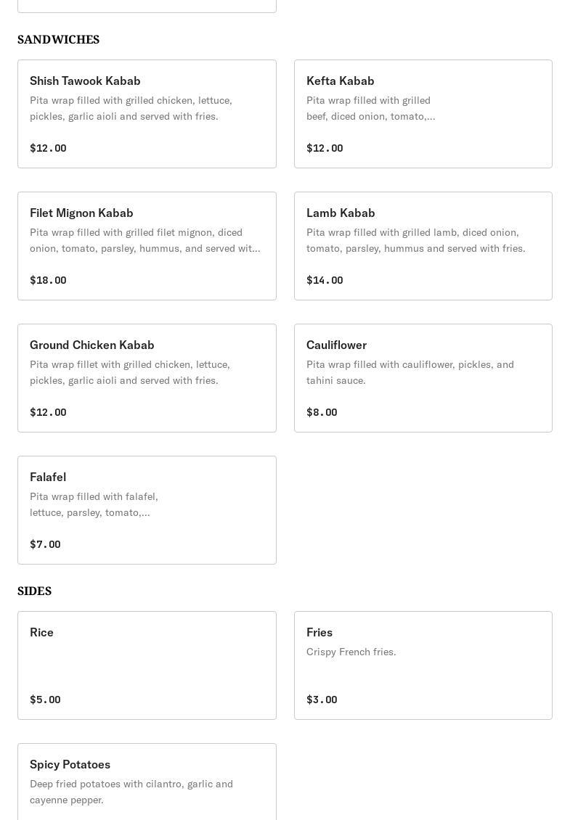
Task: Click the Spicy Potatoes description text
Action: (x=131, y=792)
